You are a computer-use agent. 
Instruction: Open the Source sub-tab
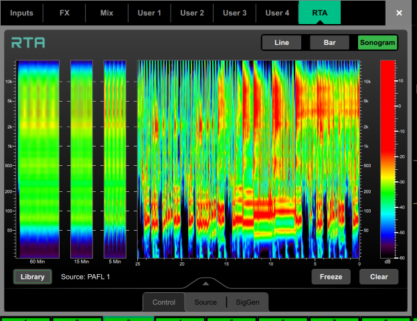(x=205, y=302)
